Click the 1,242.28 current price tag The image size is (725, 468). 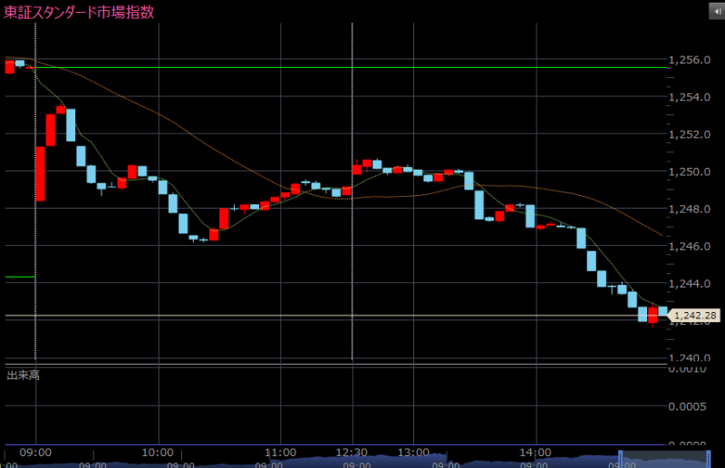click(694, 316)
